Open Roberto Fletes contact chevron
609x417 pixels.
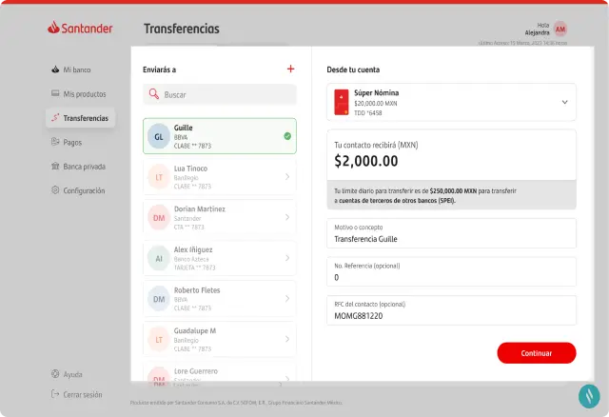287,298
